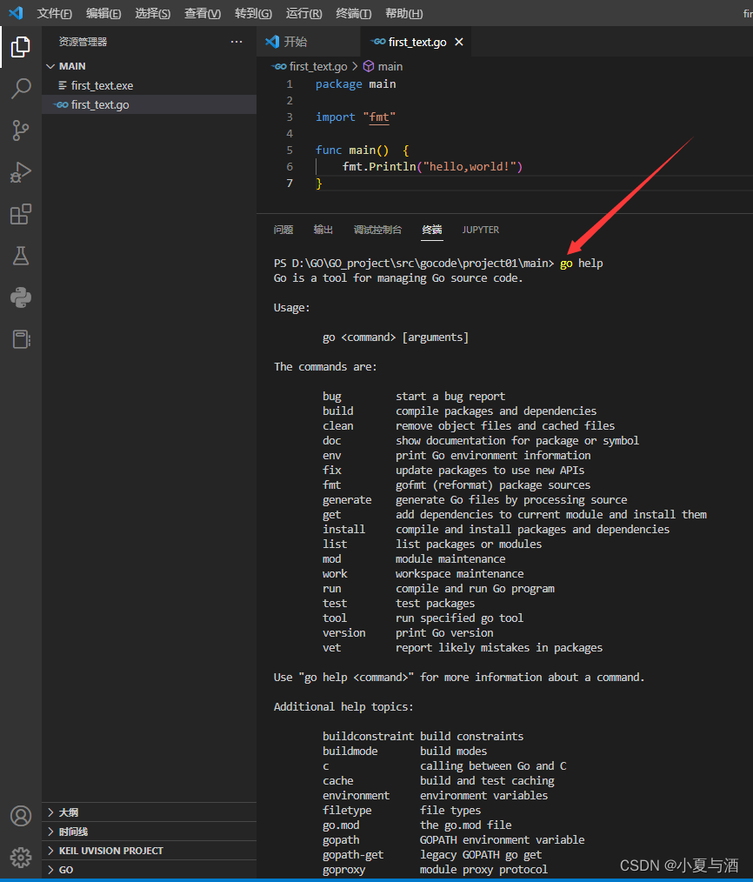
Task: Open the Source Control view icon
Action: click(x=21, y=130)
